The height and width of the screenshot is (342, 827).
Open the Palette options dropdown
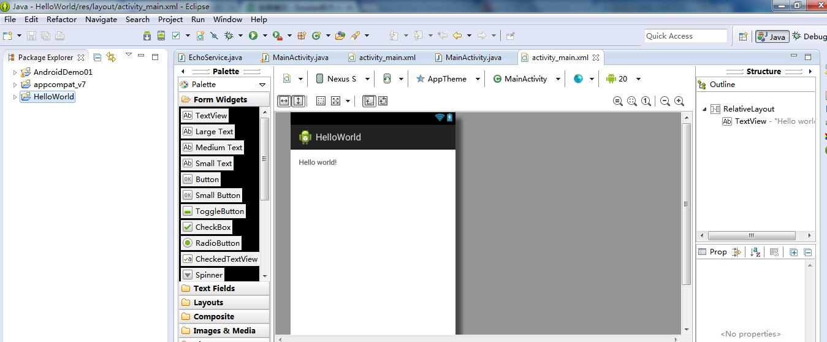(262, 85)
